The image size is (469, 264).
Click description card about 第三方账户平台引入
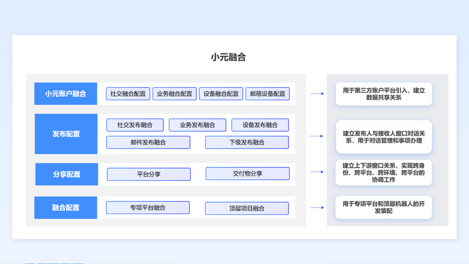tap(384, 94)
